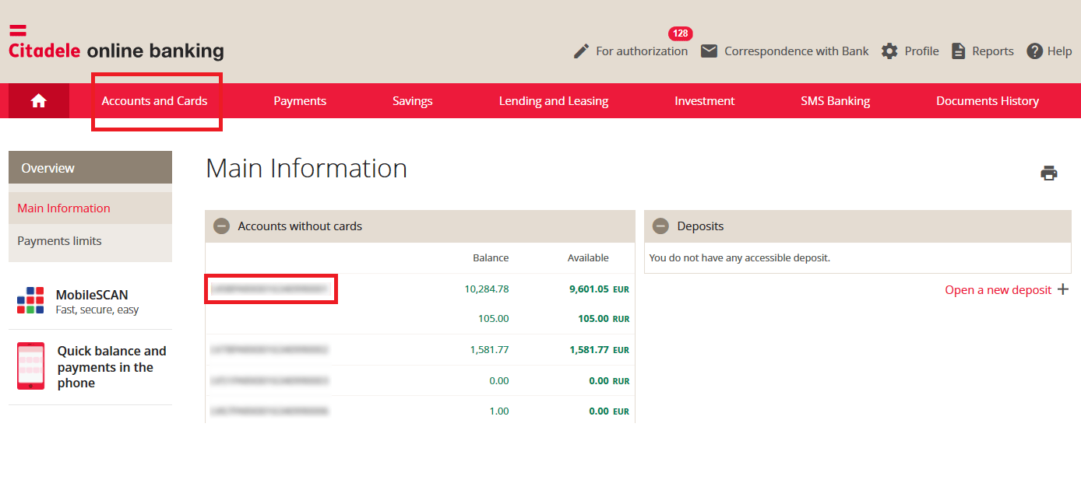Click the 10,284.78 balance value
Viewport: 1081px width, 504px height.
(x=487, y=289)
